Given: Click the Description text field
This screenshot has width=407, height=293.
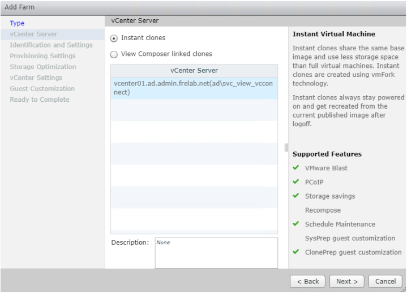Looking at the screenshot, I should pyautogui.click(x=216, y=252).
